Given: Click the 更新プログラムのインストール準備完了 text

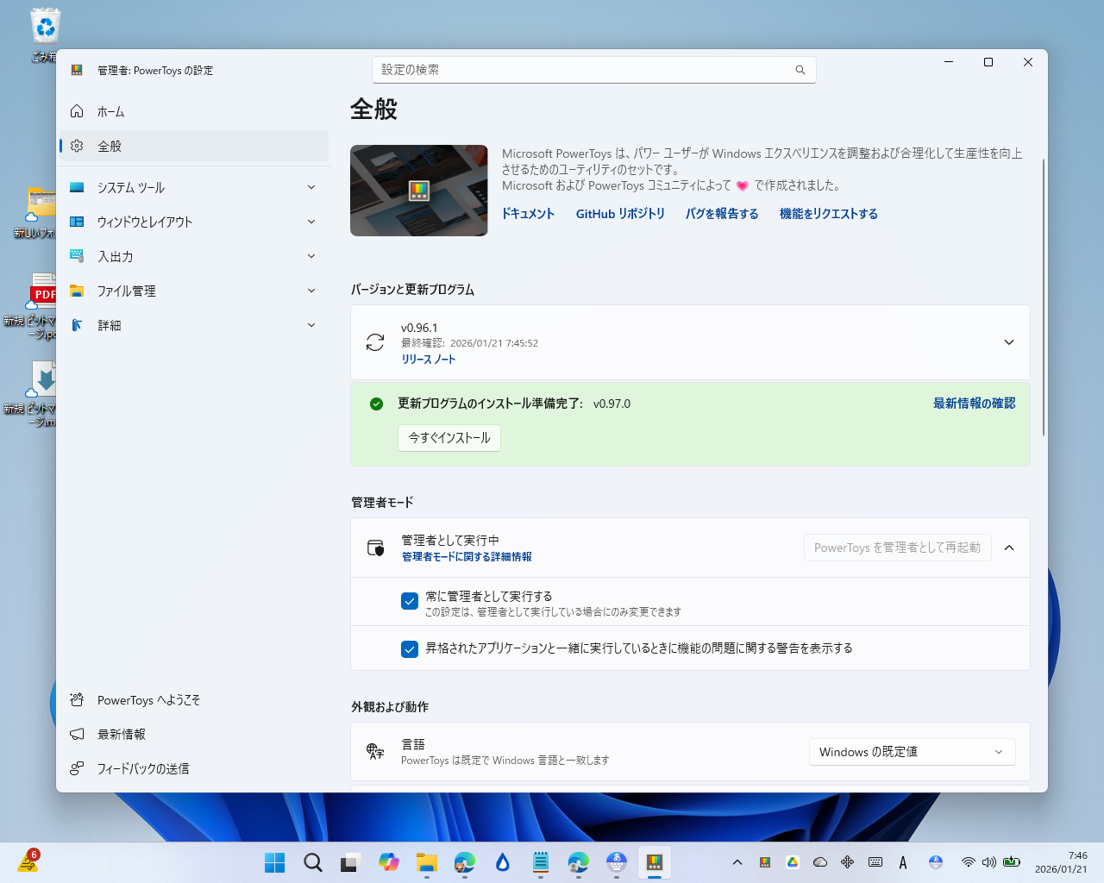Looking at the screenshot, I should (490, 404).
